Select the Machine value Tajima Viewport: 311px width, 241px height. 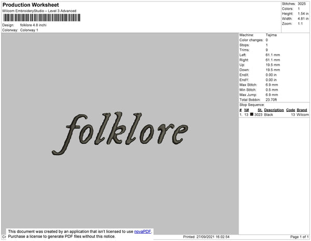271,35
